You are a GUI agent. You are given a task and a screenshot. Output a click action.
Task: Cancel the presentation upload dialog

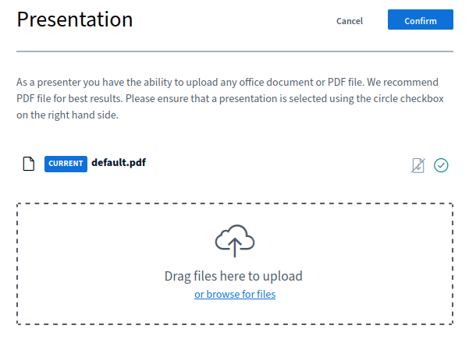pyautogui.click(x=350, y=21)
